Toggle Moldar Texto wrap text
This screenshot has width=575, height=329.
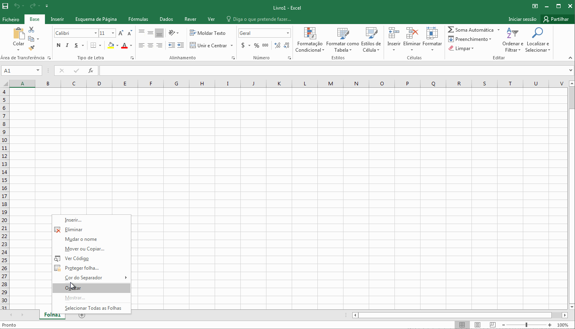(x=208, y=33)
